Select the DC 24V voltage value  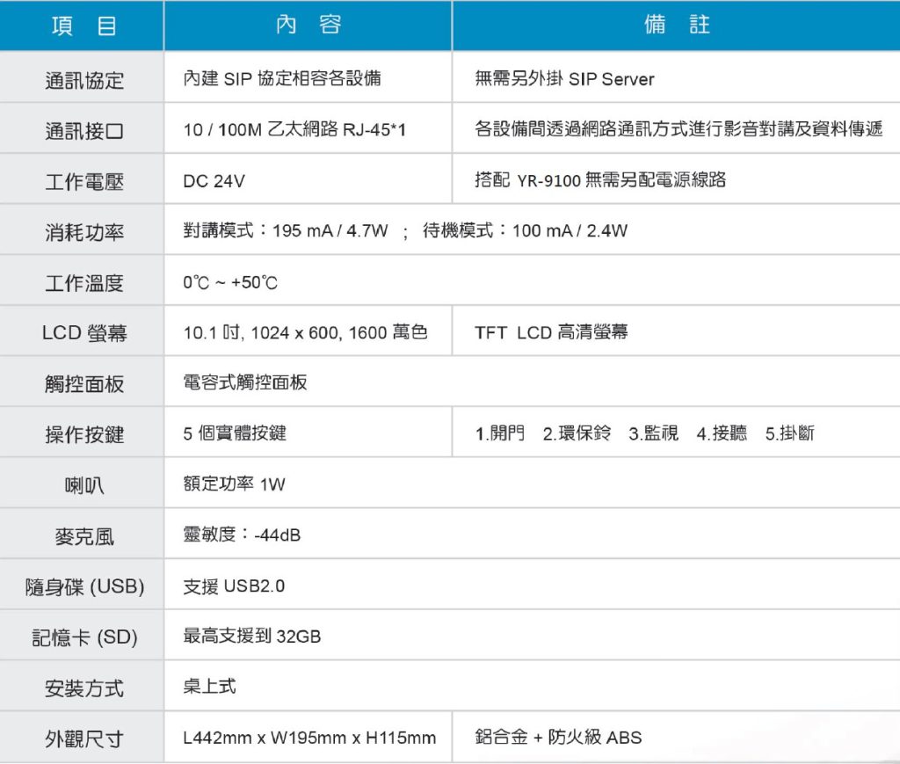[x=214, y=182]
